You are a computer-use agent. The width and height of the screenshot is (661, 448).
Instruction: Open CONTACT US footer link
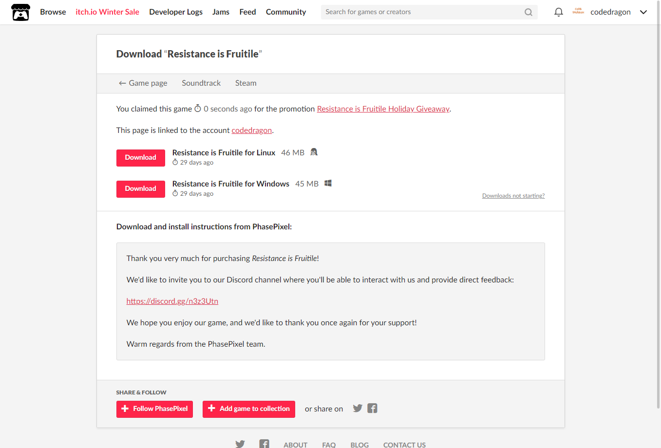[404, 445]
